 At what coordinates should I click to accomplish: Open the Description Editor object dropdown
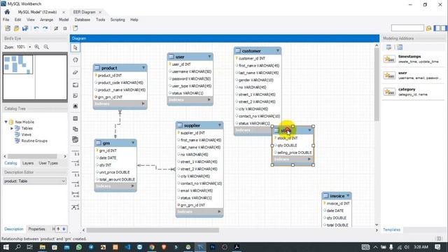pyautogui.click(x=35, y=181)
